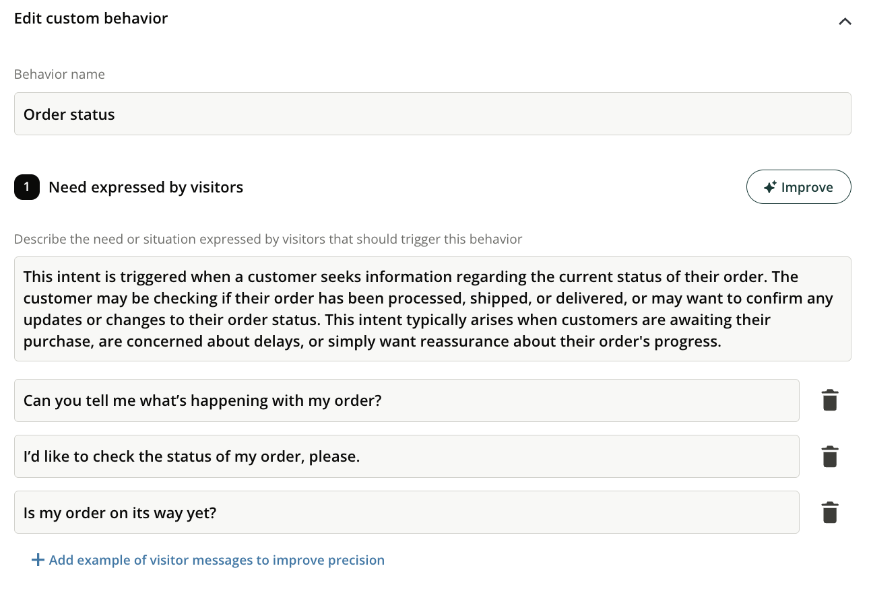Collapse the Edit custom behavior section chevron
The image size is (869, 599).
845,22
